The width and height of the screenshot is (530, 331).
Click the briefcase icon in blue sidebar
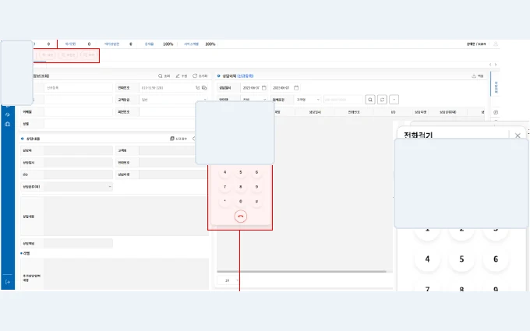pyautogui.click(x=8, y=124)
